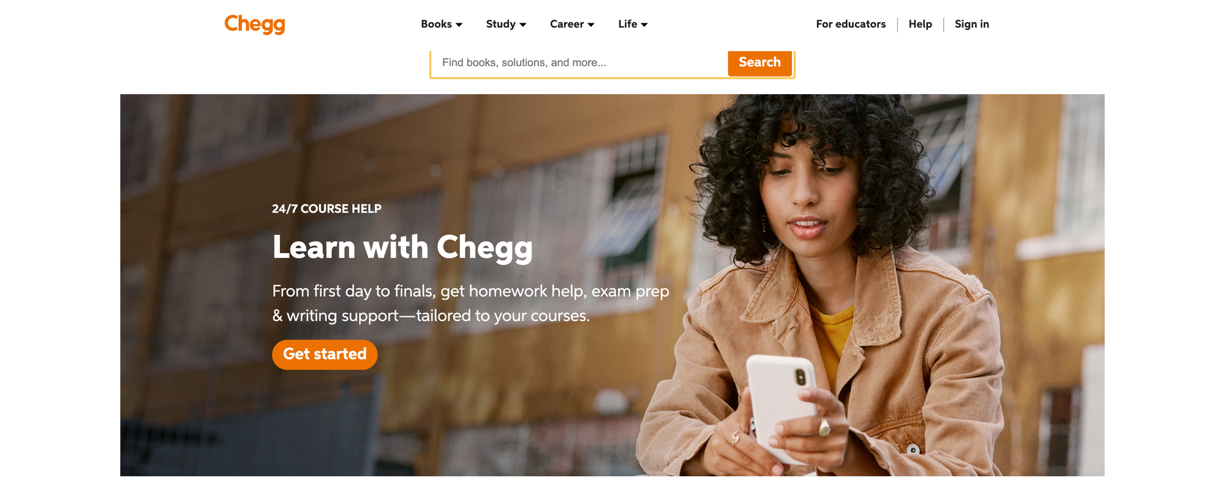Click the orange Search button
The width and height of the screenshot is (1225, 494).
pyautogui.click(x=759, y=62)
